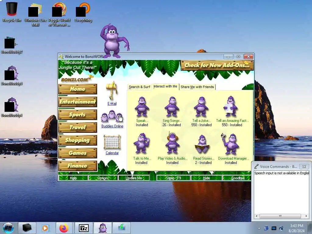312x234 pixels.
Task: Open the Sports category sign
Action: click(x=78, y=115)
